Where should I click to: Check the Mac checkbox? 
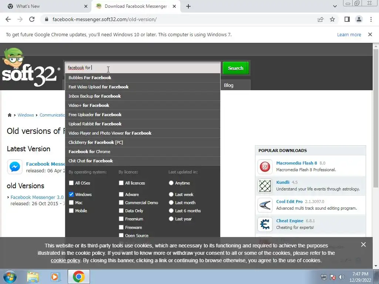click(71, 202)
